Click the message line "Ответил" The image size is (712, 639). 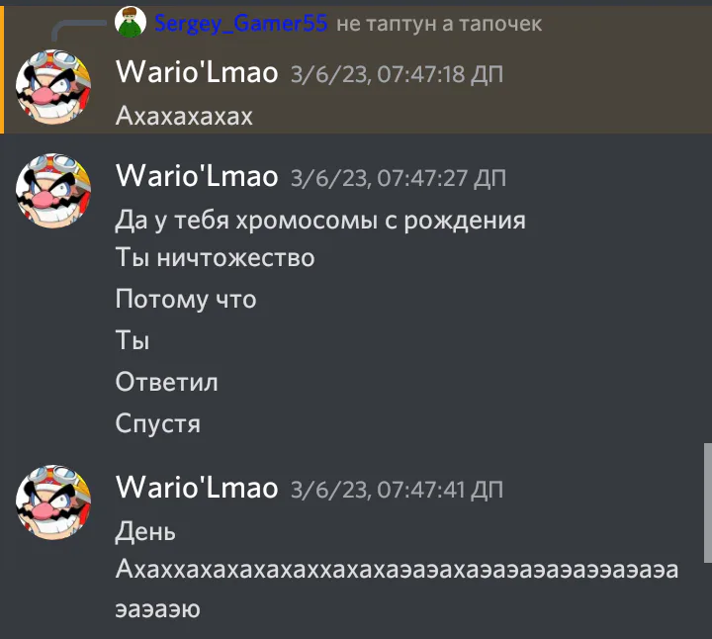point(166,382)
